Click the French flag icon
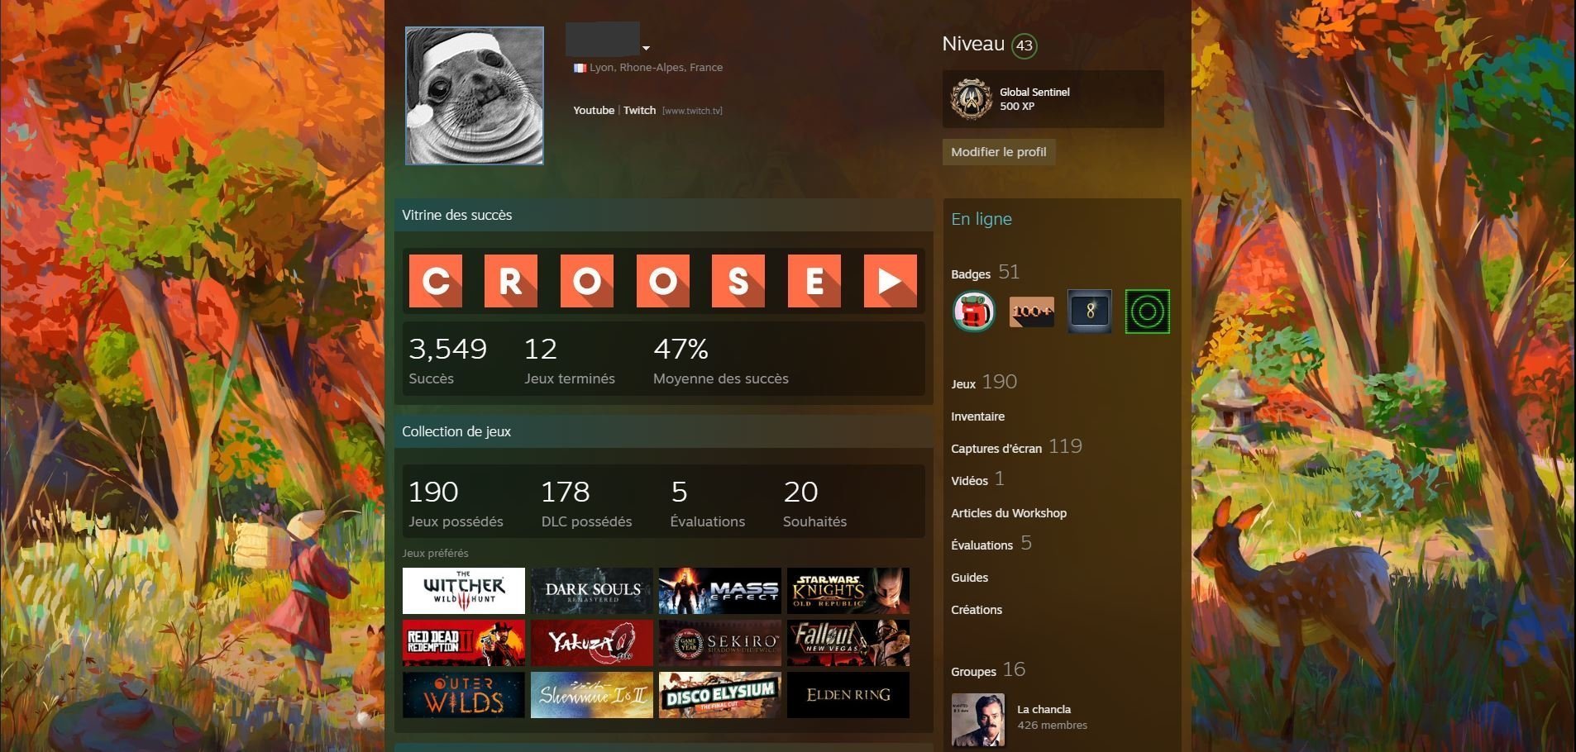The width and height of the screenshot is (1576, 752). (x=580, y=68)
